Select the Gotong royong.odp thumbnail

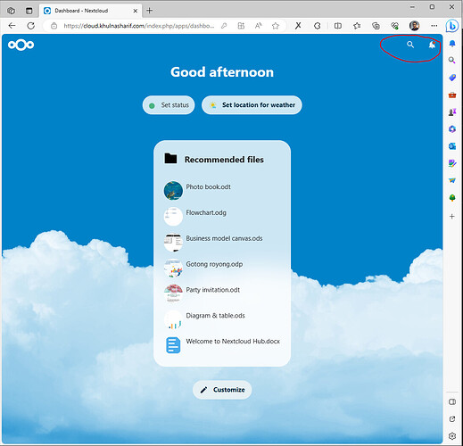[x=173, y=268]
